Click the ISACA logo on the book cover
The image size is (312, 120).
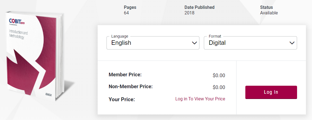pos(49,94)
